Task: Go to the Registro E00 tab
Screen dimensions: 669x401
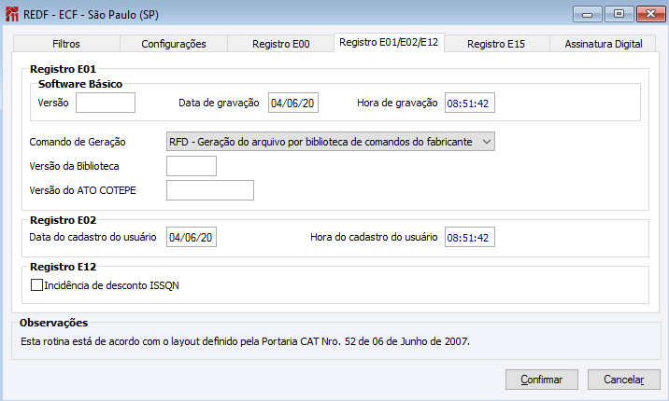Action: point(280,44)
